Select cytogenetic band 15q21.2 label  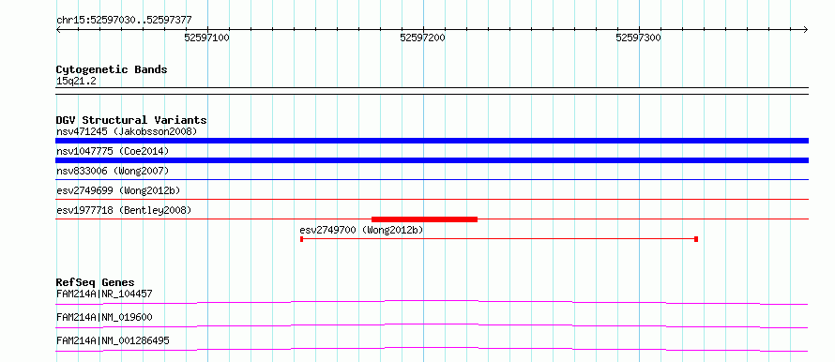76,82
